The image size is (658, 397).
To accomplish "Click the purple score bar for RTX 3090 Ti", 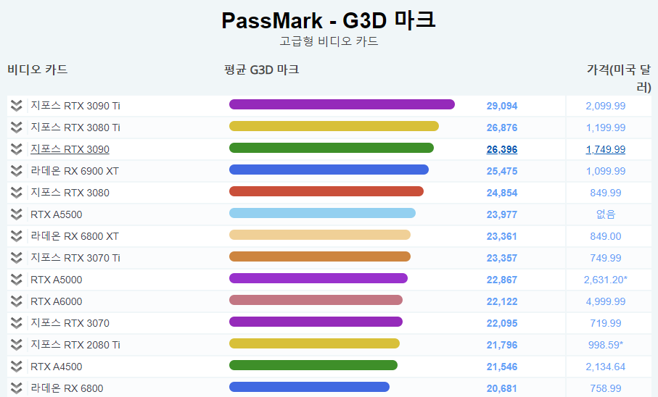I will pyautogui.click(x=342, y=104).
